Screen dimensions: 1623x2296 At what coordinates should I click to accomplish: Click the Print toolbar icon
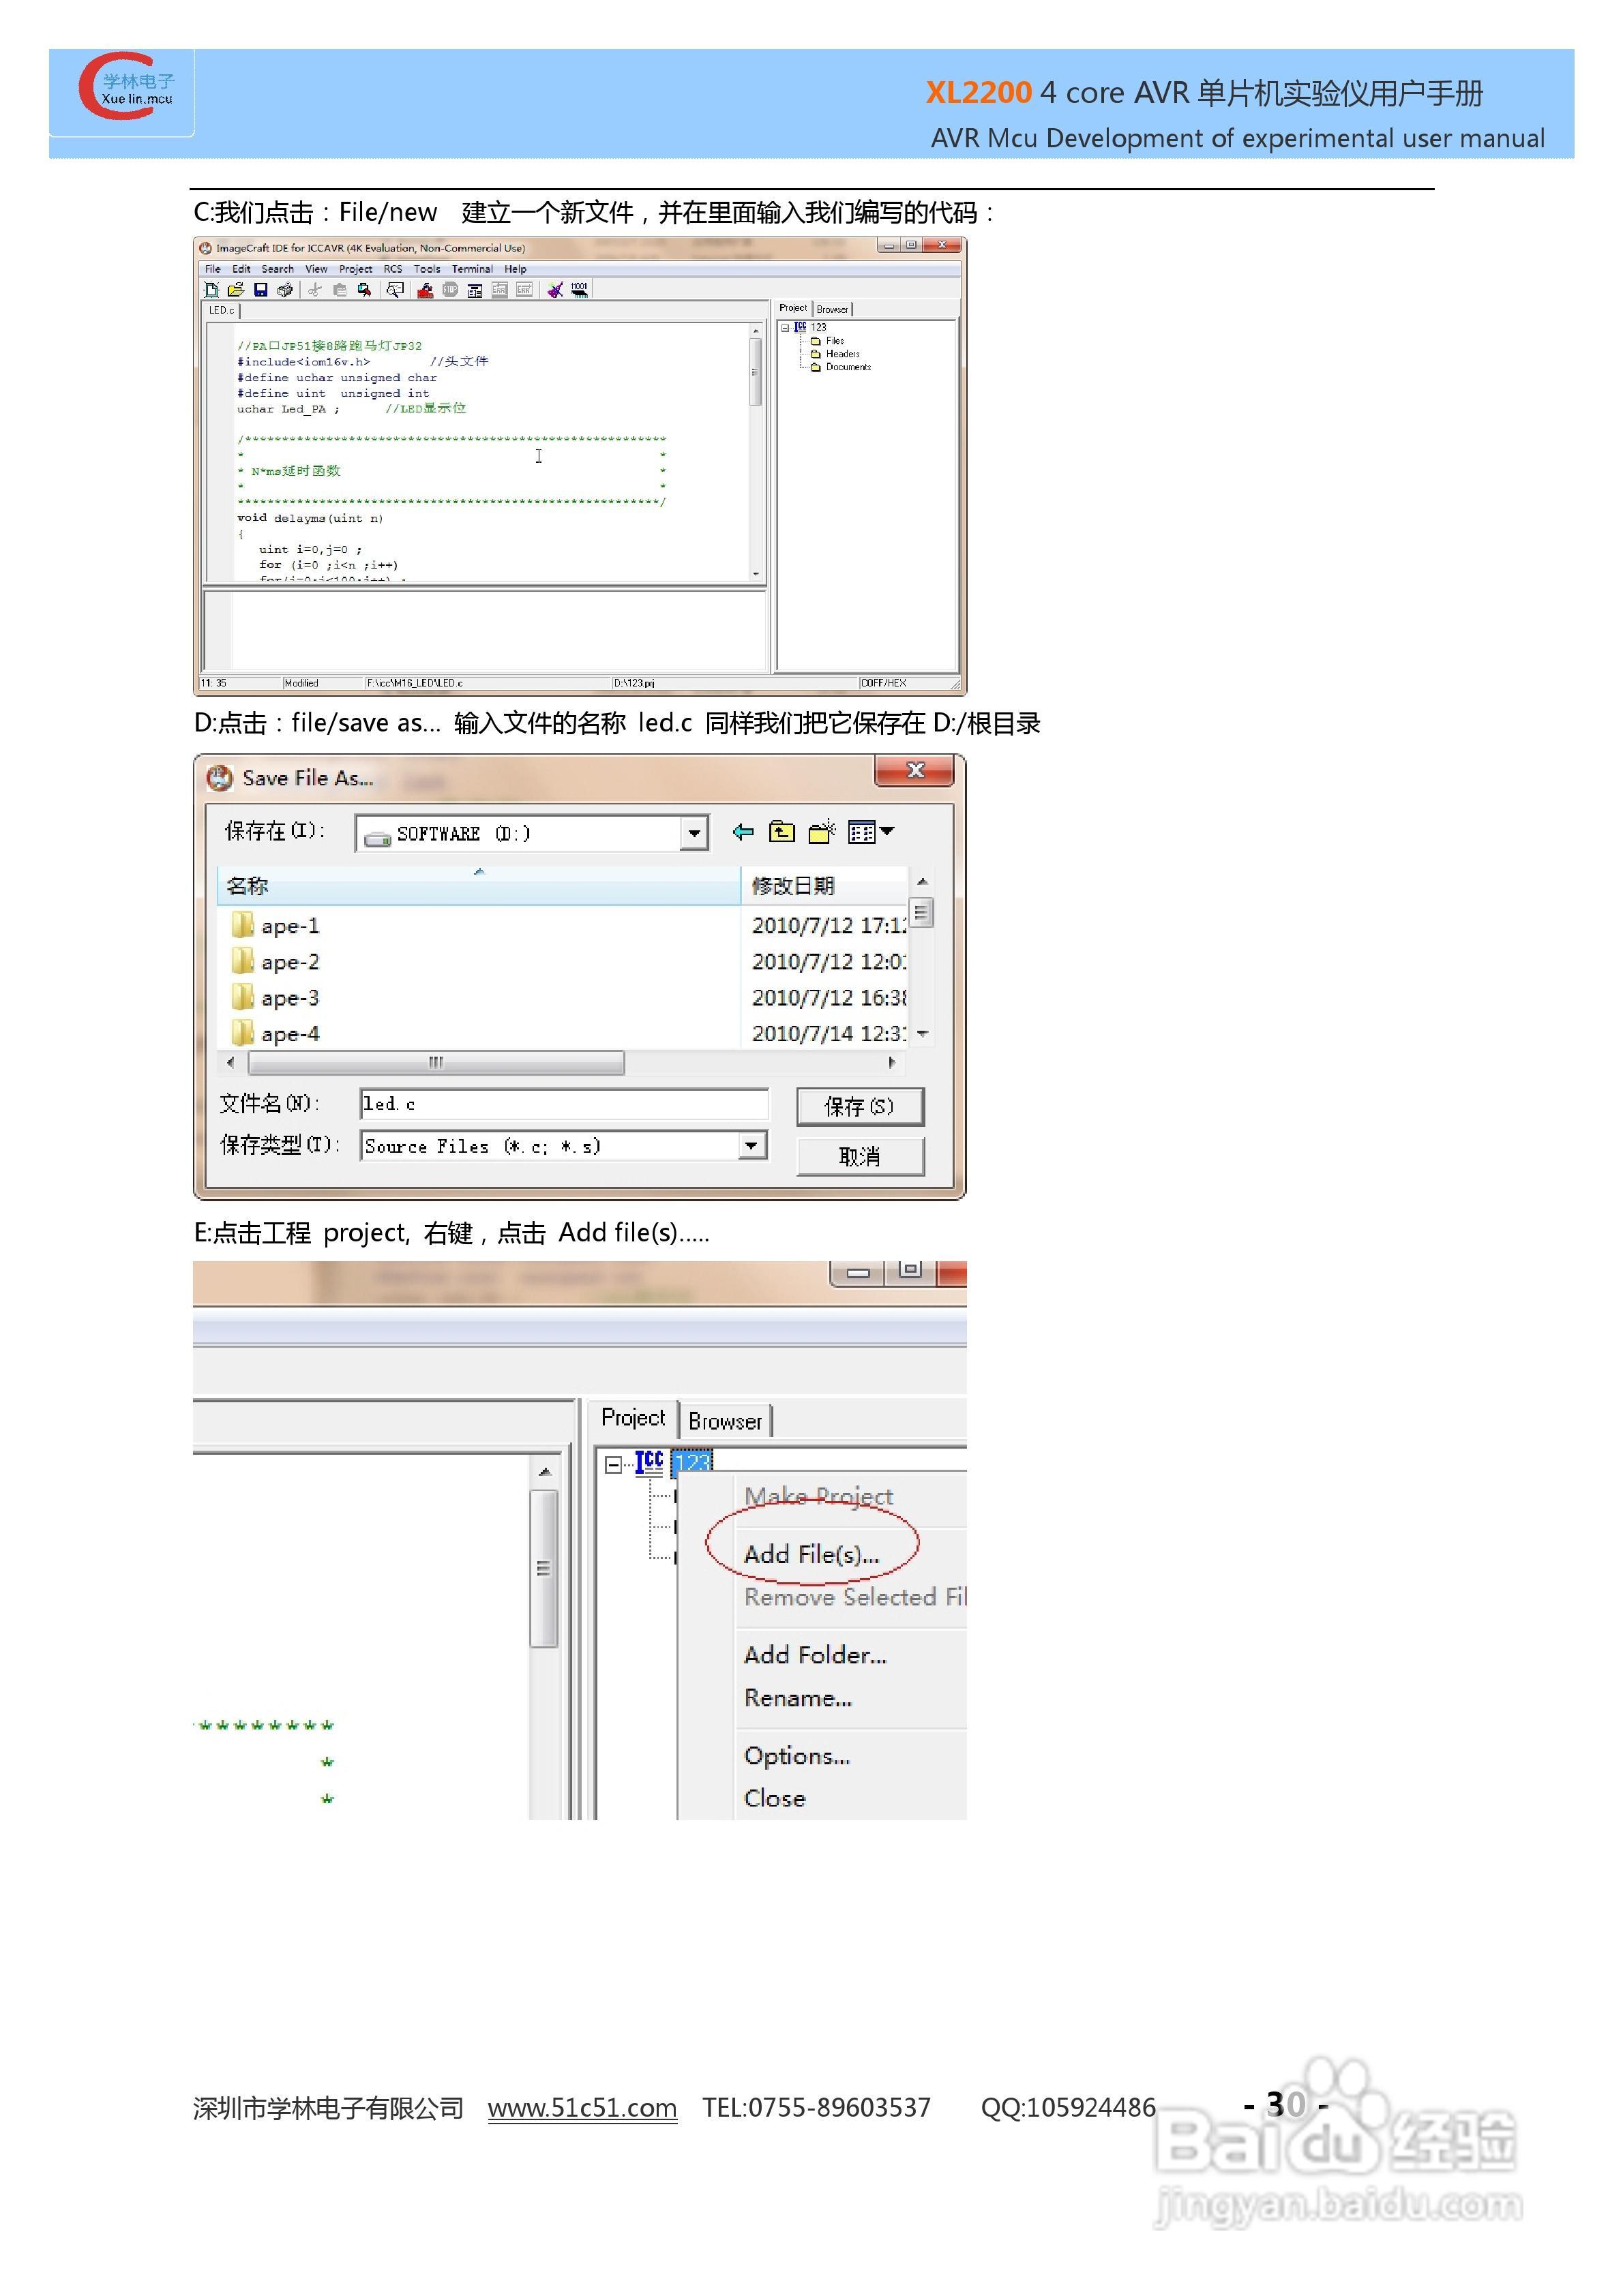[x=285, y=290]
